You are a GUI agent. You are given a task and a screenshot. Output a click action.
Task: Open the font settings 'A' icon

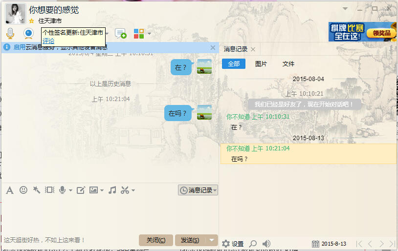click(x=9, y=190)
